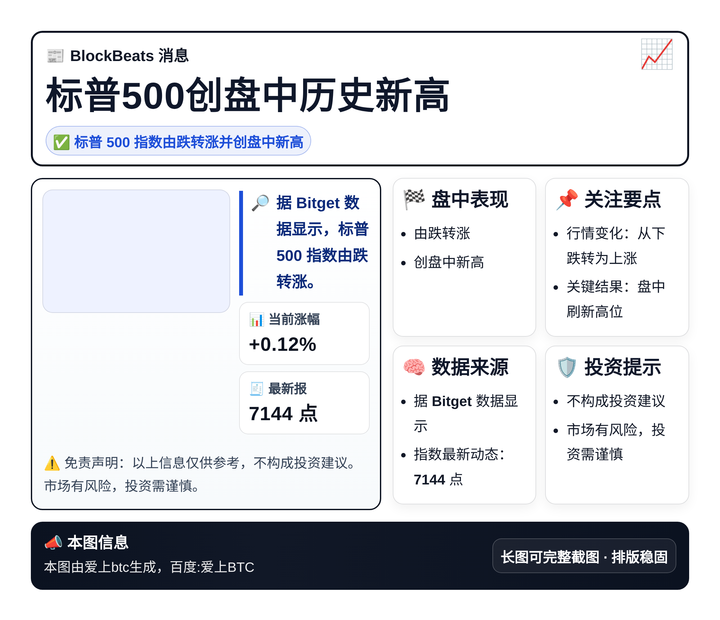Click the quote 据 Bitget 数据显示，标普 500 指数由跌转涨。

pos(322,242)
